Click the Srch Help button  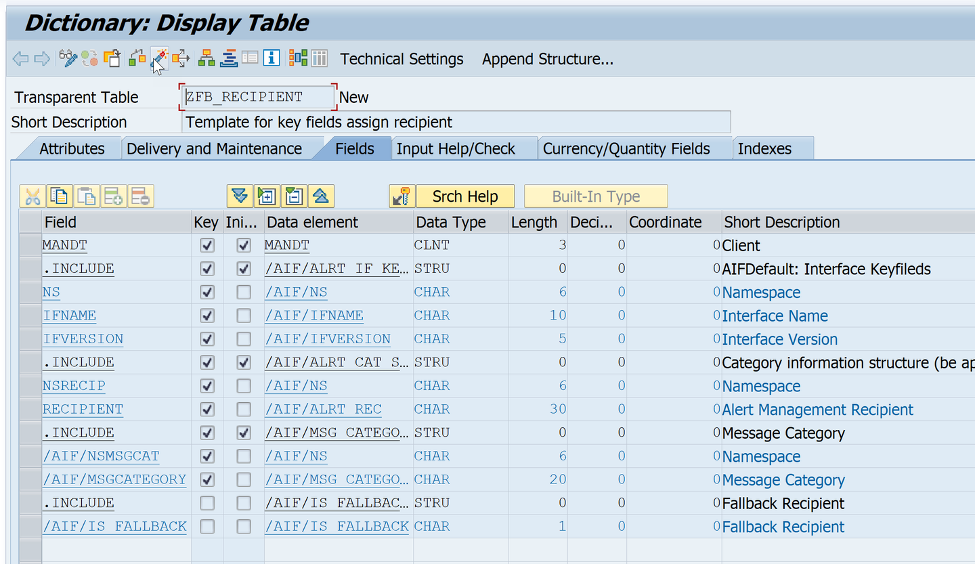click(465, 196)
